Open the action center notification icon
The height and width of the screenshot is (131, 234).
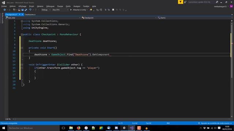219,128
